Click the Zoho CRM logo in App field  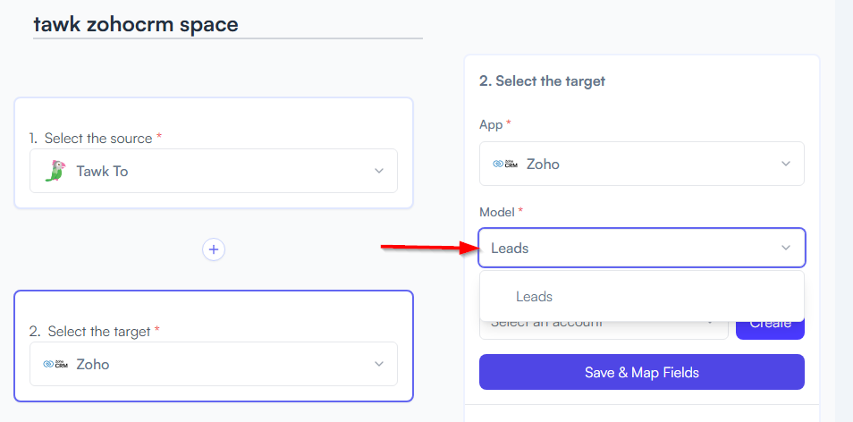505,164
